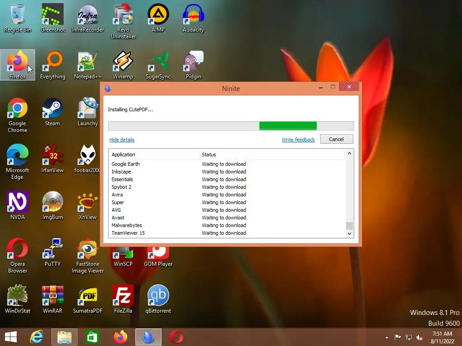Select the FastStone Image Viewer icon

tap(88, 256)
